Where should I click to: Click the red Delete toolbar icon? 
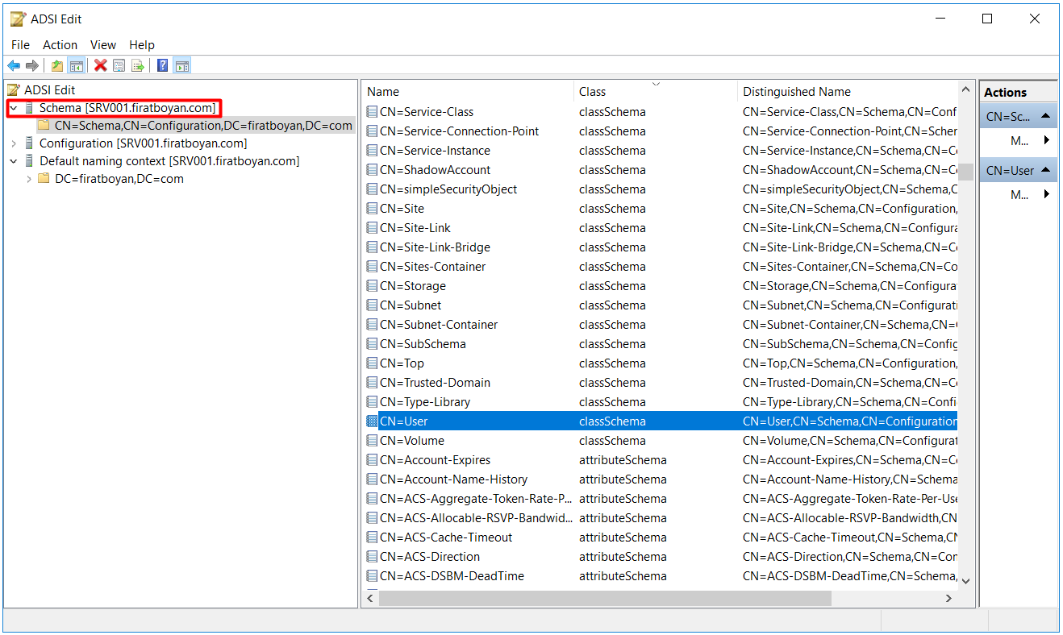click(101, 66)
